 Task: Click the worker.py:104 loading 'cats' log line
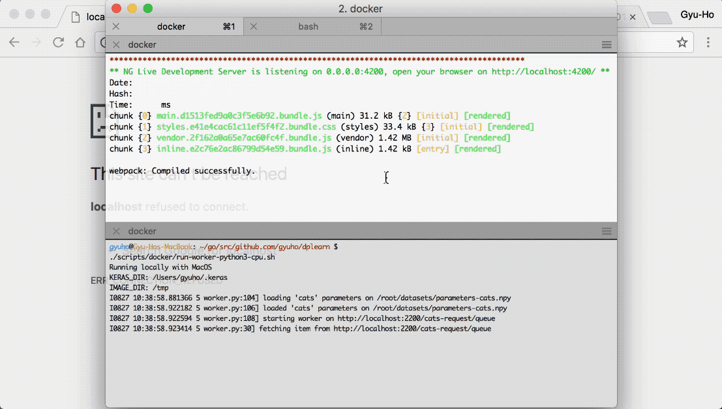(310, 298)
